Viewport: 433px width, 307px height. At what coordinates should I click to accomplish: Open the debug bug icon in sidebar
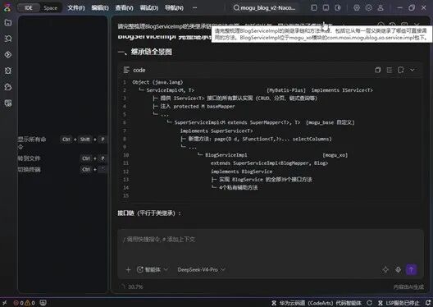click(x=8, y=71)
